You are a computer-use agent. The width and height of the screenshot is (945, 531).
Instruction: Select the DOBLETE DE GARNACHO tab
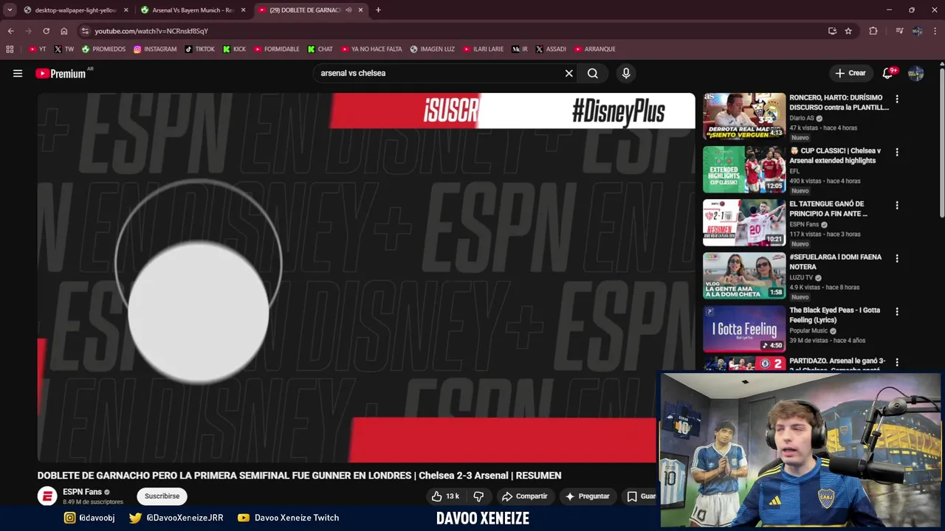pos(304,10)
